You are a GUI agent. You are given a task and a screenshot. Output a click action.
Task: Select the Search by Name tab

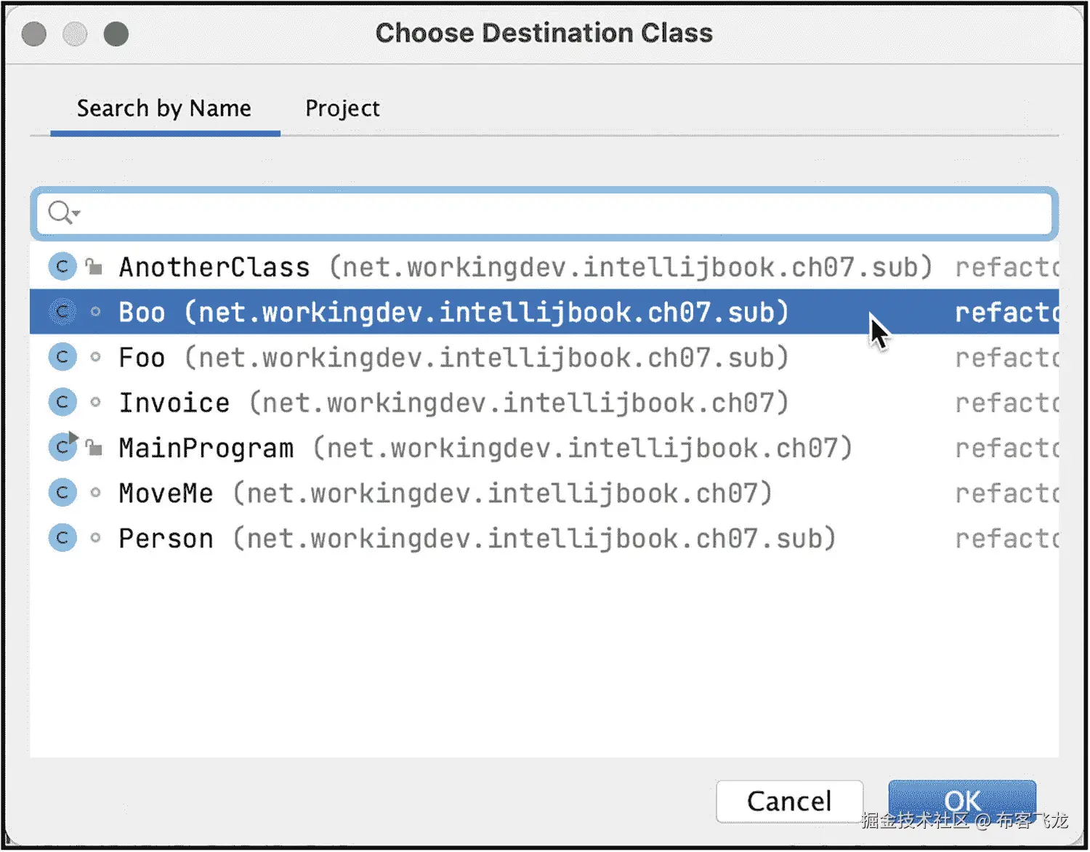(x=164, y=108)
